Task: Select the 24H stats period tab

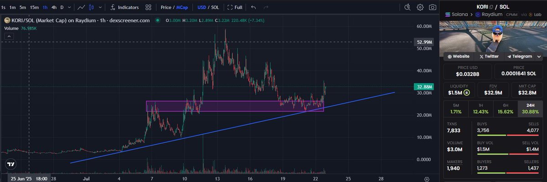Action: coord(531,108)
